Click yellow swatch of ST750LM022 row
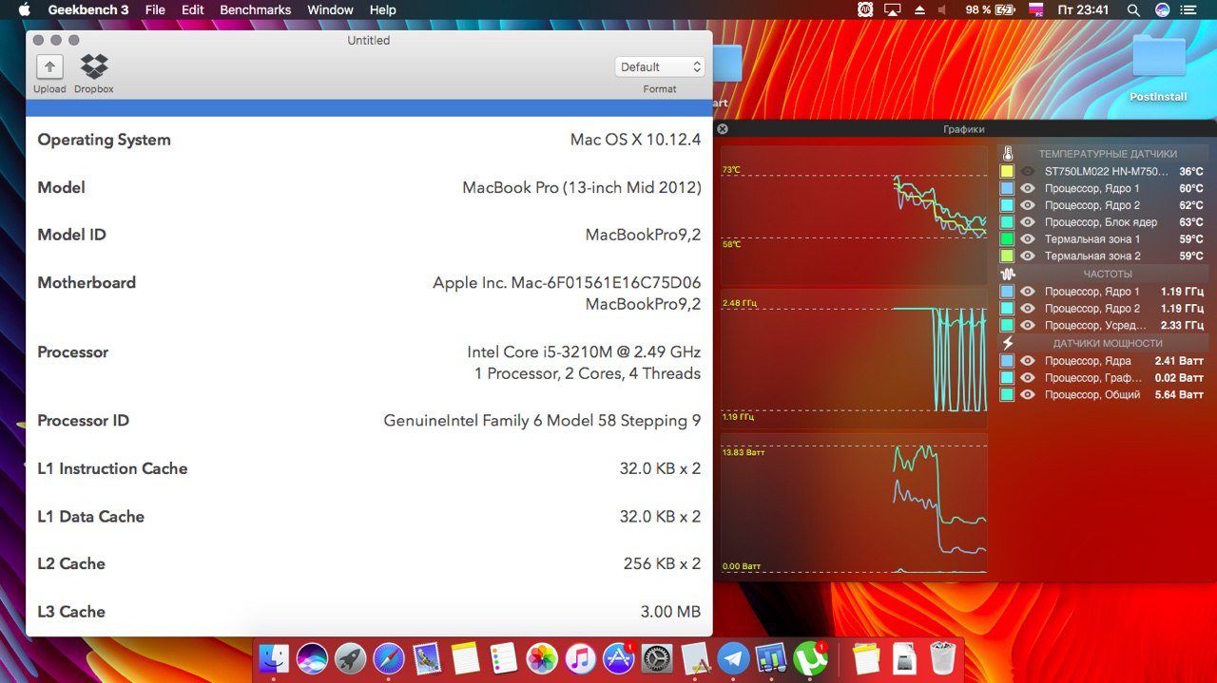Image resolution: width=1217 pixels, height=683 pixels. 1007,172
